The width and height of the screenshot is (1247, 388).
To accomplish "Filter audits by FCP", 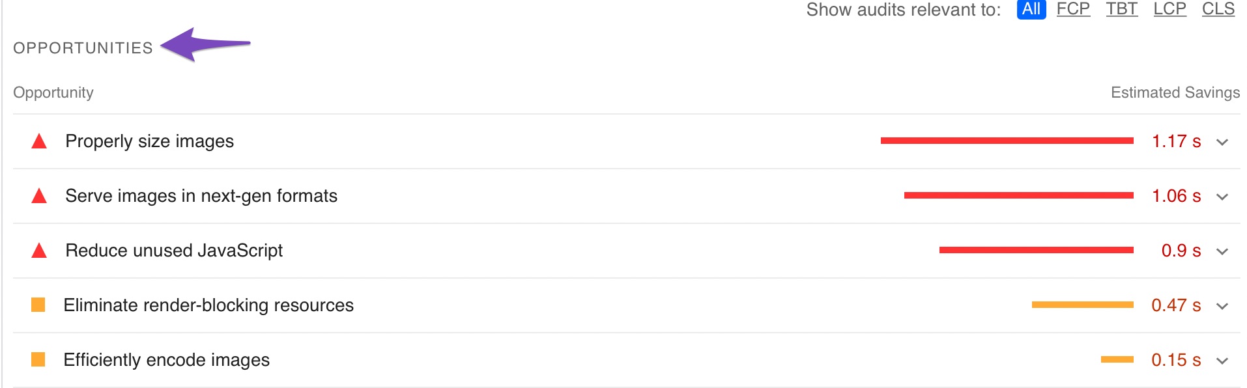I will coord(1073,9).
